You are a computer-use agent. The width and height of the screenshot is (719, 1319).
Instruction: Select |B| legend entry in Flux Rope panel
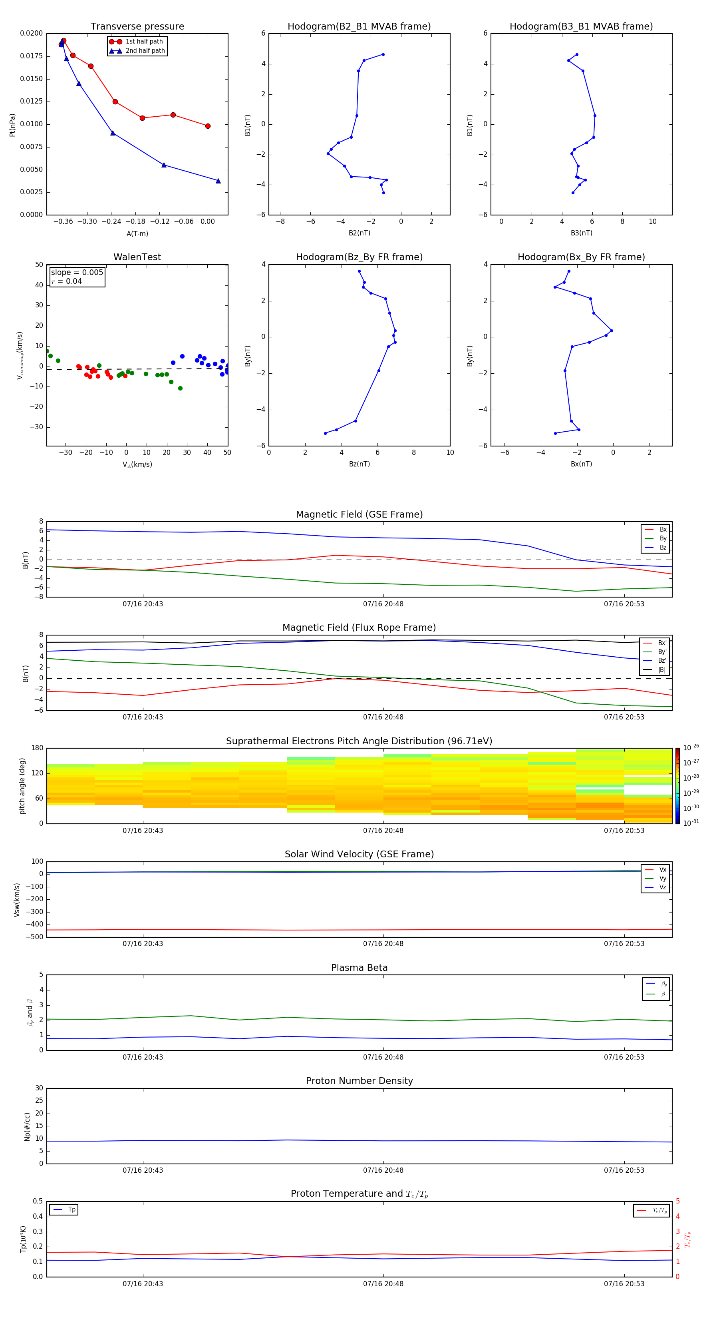coord(655,670)
